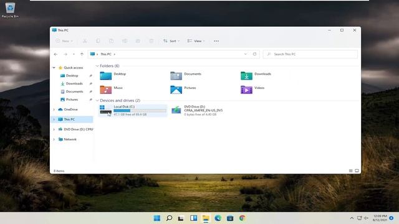Show hidden system tray icons
399x224 pixels.
352,218
